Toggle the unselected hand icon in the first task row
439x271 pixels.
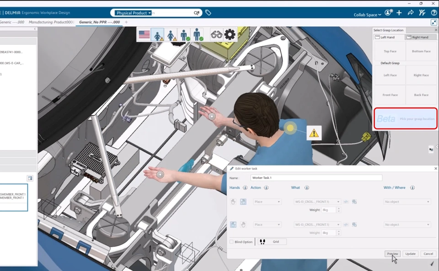pyautogui.click(x=233, y=202)
